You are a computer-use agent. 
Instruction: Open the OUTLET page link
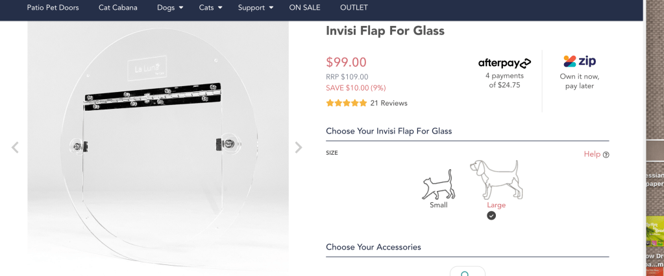pos(354,8)
